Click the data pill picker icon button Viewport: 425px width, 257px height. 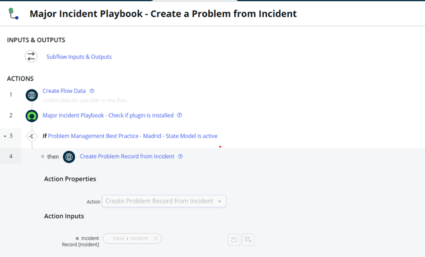(x=248, y=240)
